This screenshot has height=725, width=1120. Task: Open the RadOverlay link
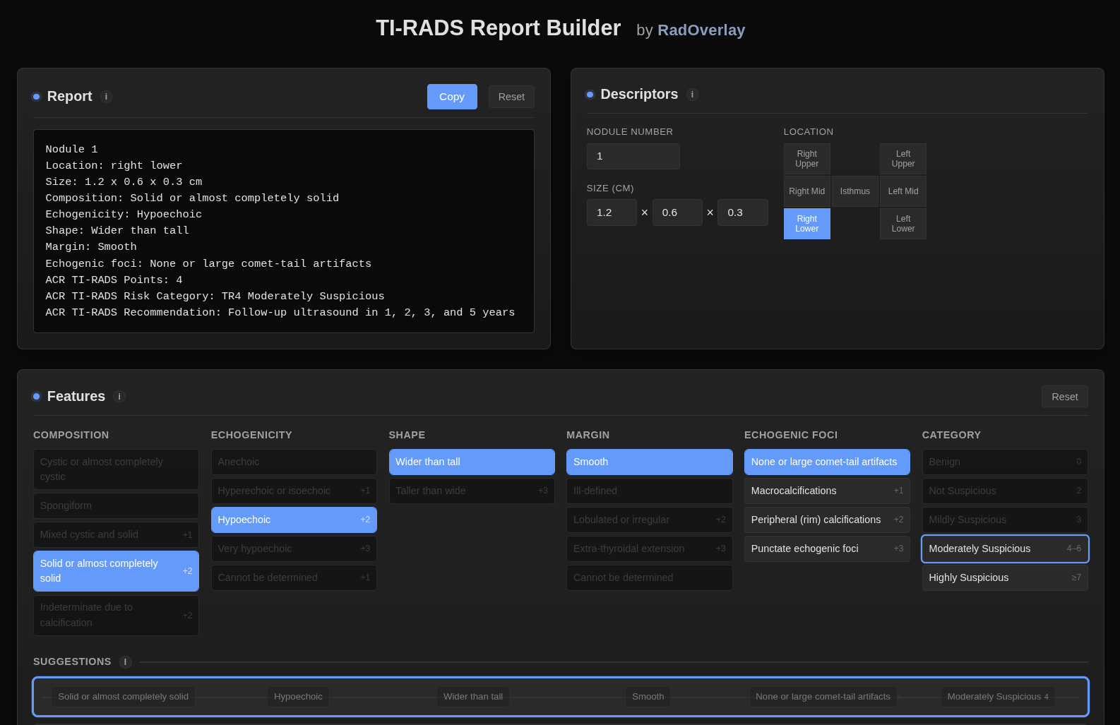coord(701,30)
